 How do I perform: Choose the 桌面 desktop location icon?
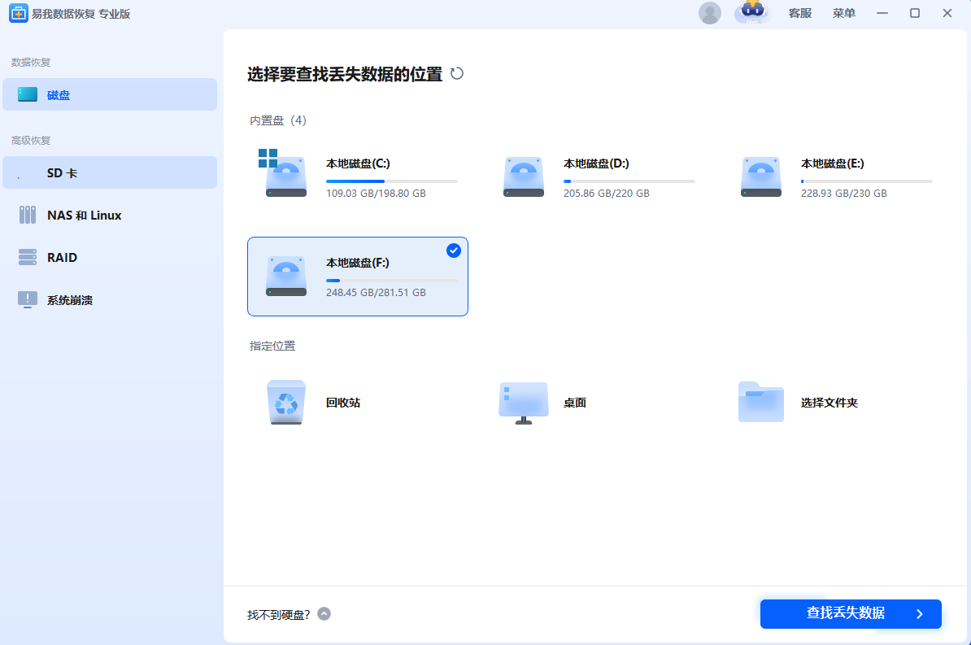[523, 403]
